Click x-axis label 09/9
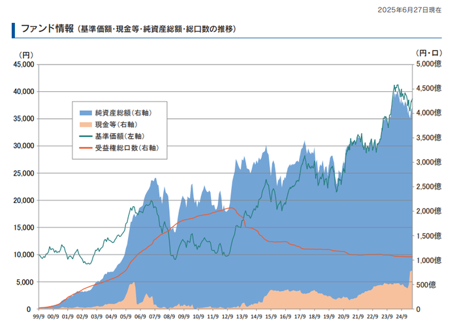This screenshot has height=329, width=457. click(x=184, y=317)
